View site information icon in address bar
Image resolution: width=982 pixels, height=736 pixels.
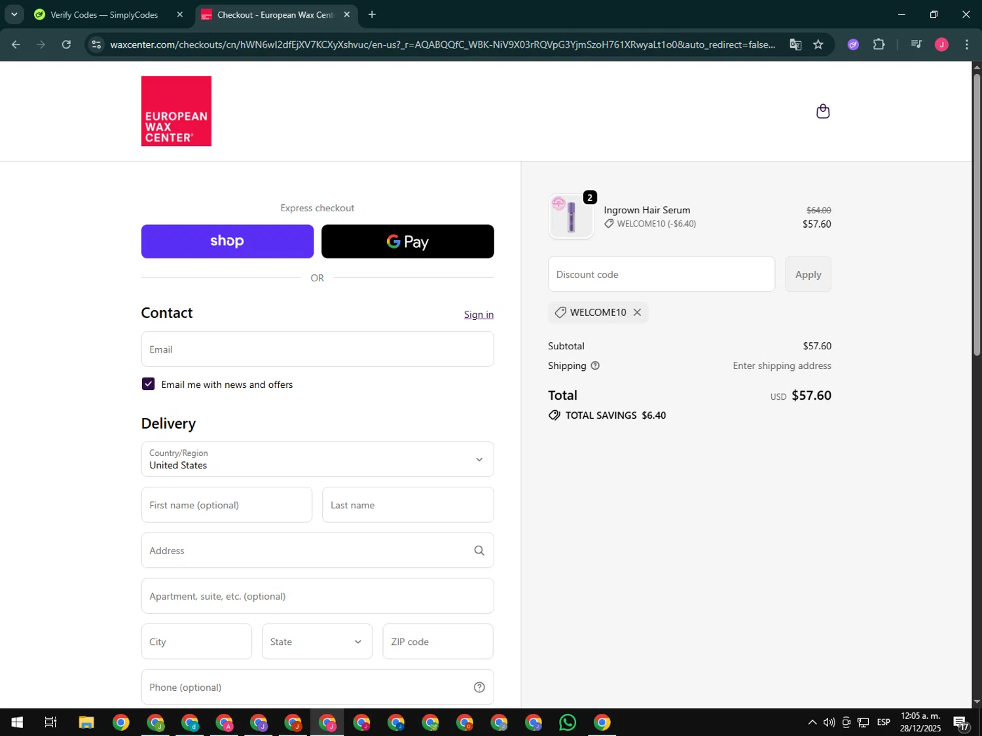point(96,44)
